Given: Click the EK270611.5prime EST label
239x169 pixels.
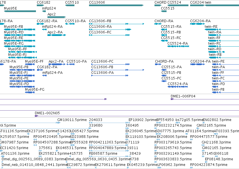Looking at the screenshot, I should click(x=110, y=165).
